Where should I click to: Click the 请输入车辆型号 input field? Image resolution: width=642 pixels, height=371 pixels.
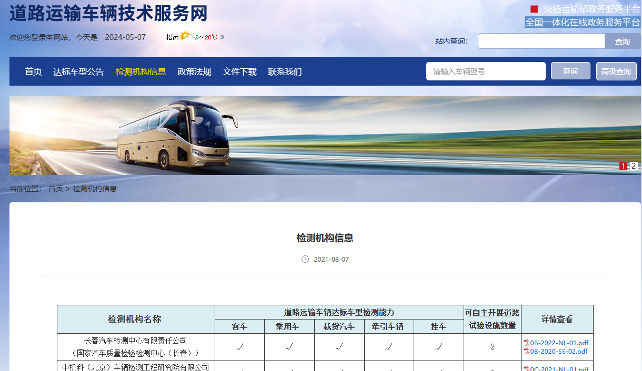[x=485, y=71]
